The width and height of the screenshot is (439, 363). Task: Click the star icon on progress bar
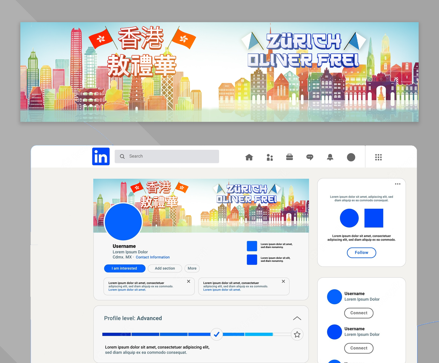[297, 335]
